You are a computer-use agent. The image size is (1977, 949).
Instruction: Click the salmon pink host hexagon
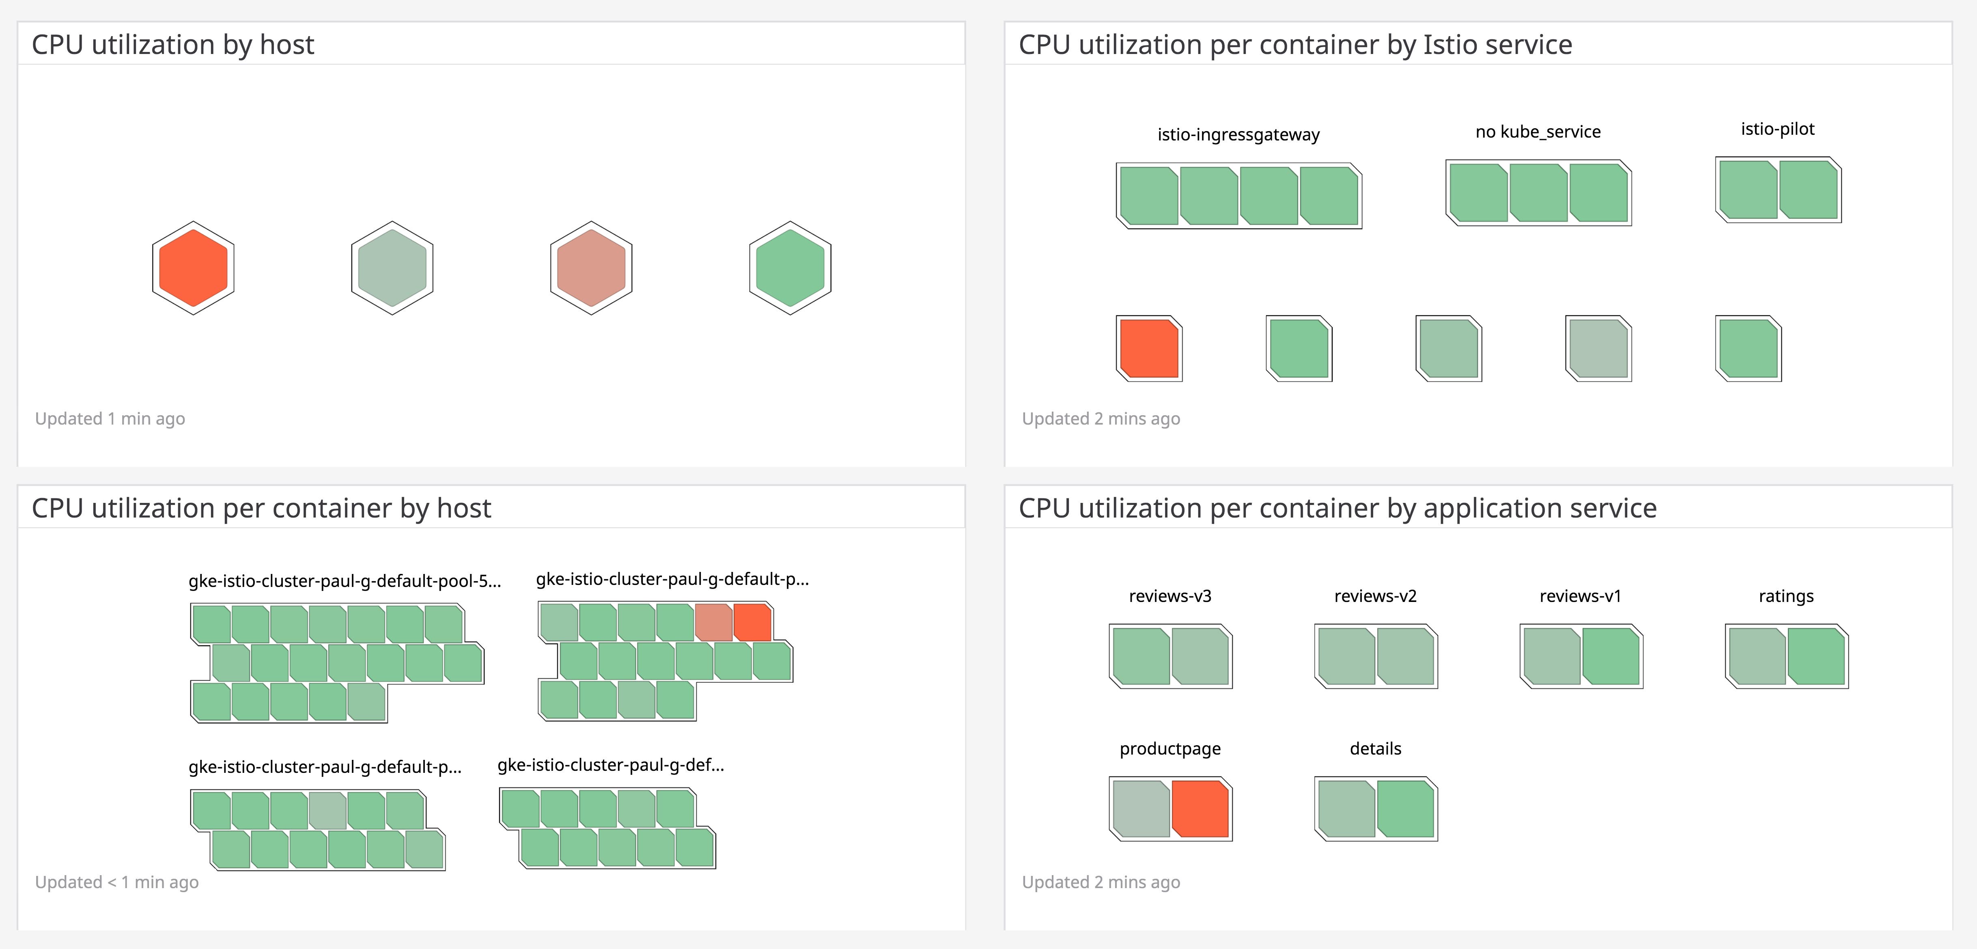pyautogui.click(x=591, y=268)
